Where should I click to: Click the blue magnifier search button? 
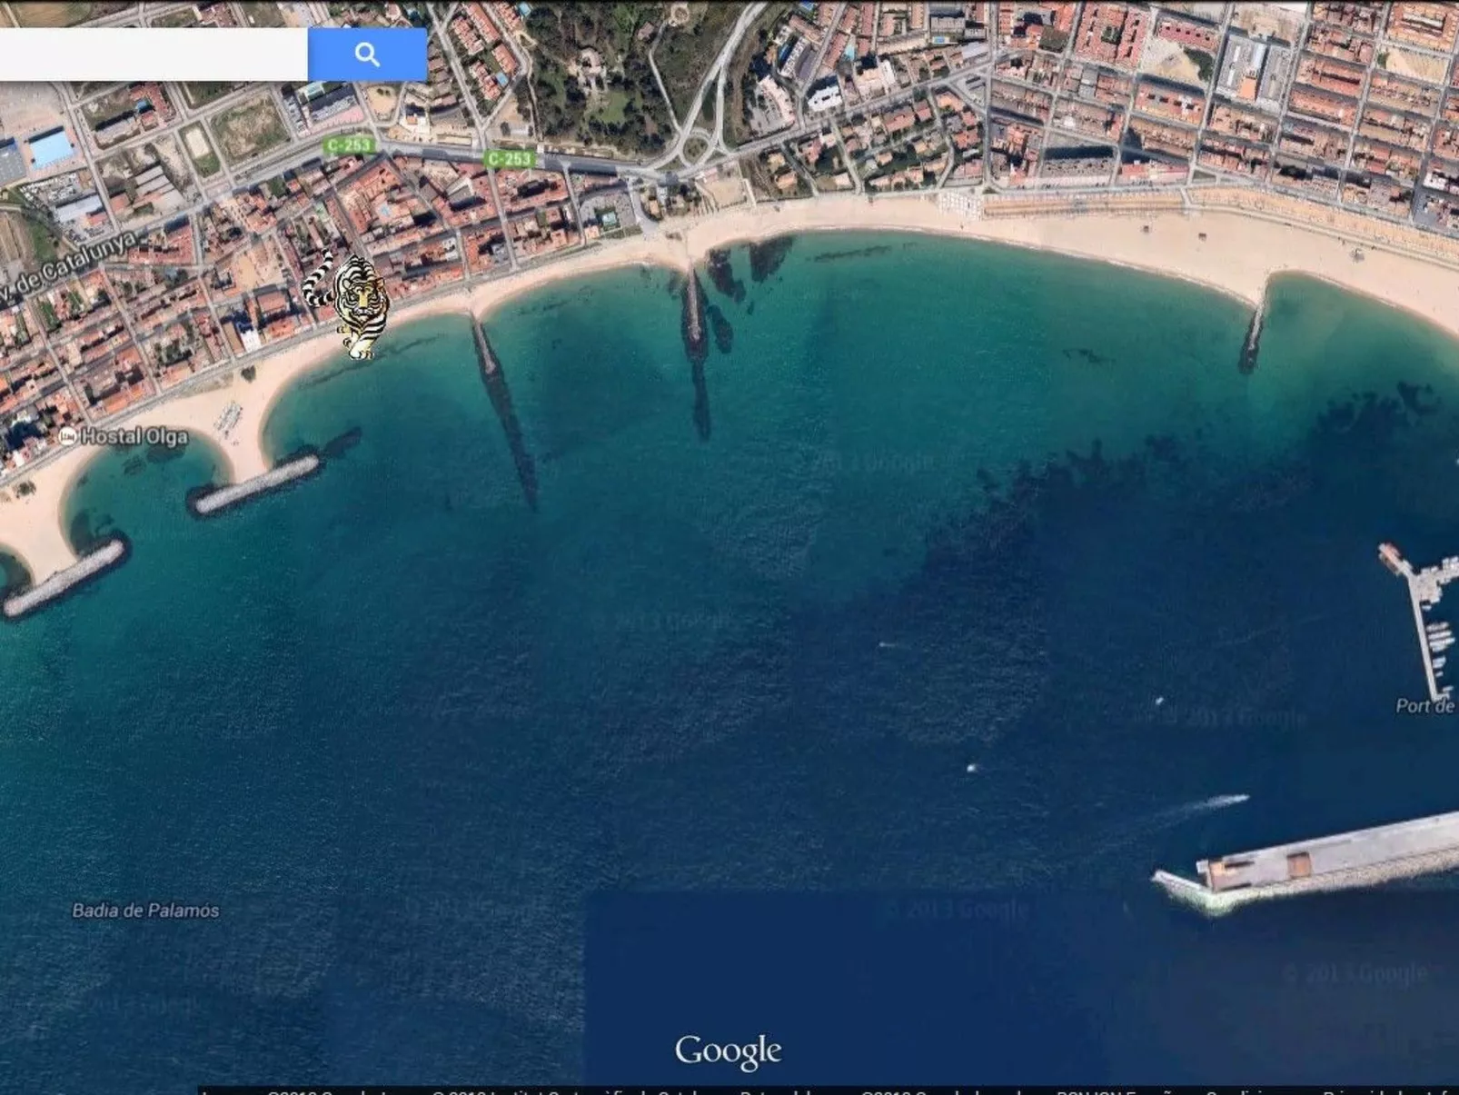(x=367, y=55)
